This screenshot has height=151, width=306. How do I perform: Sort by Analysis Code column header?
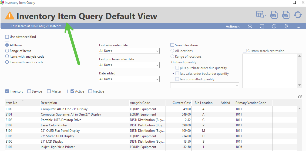[x=147, y=103]
